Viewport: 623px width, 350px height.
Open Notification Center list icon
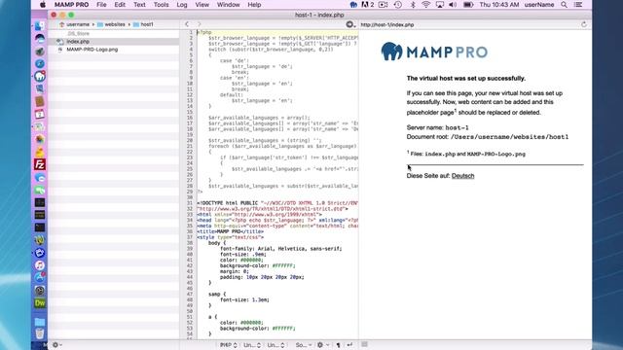(578, 5)
